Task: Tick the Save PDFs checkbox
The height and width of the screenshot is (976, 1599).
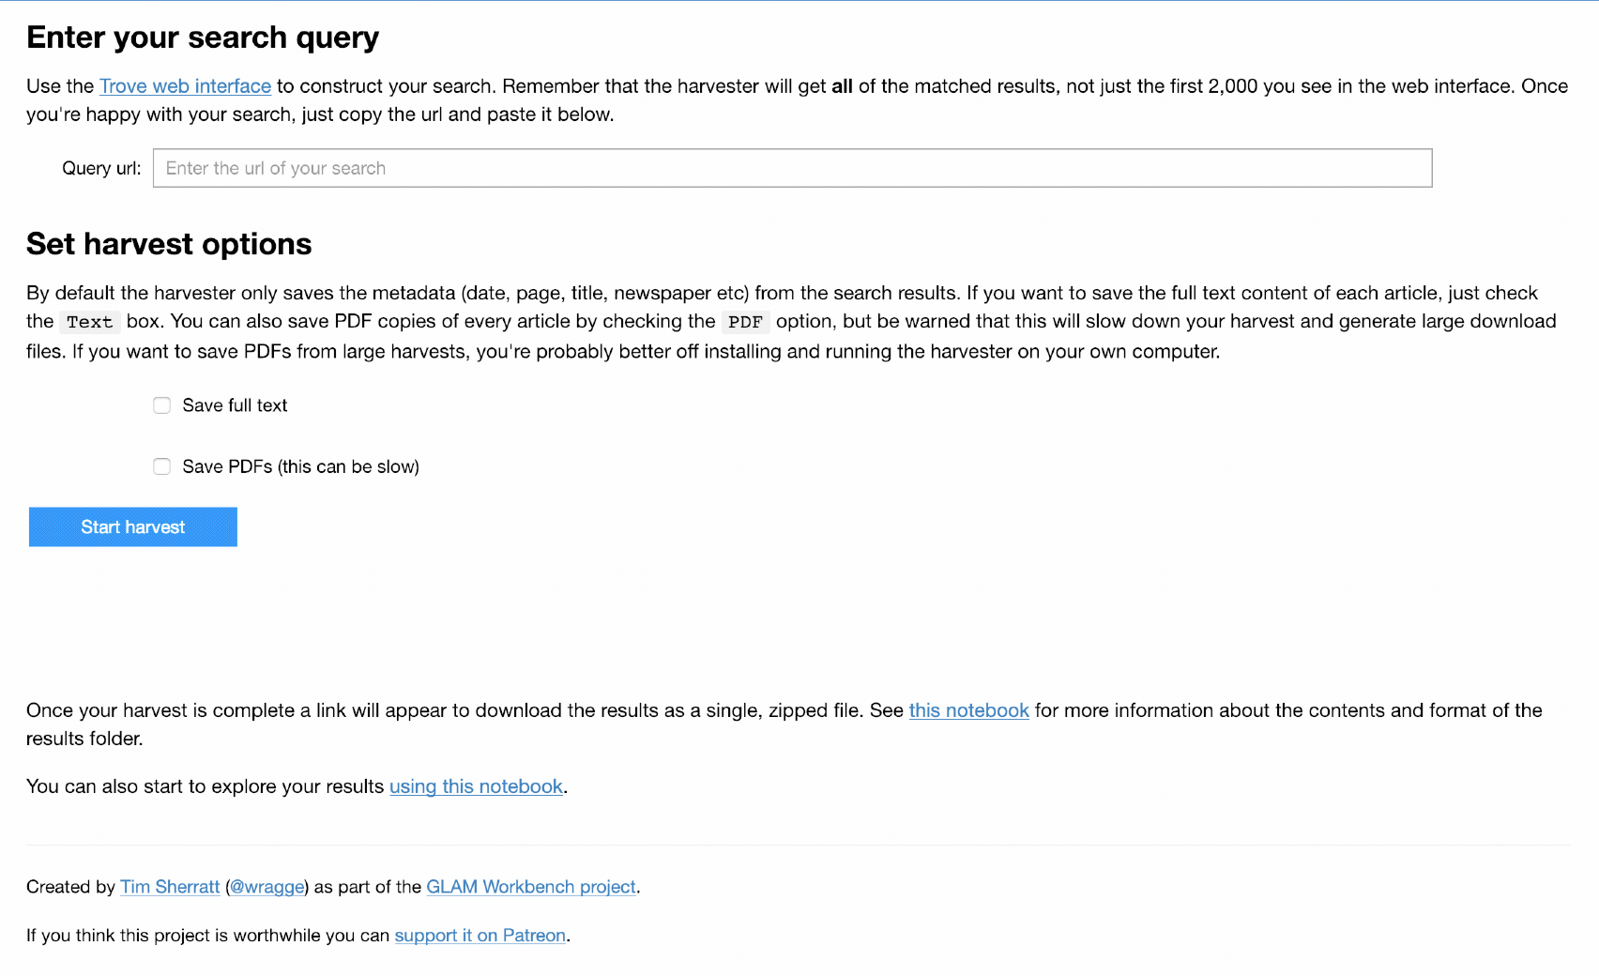Action: pos(162,466)
